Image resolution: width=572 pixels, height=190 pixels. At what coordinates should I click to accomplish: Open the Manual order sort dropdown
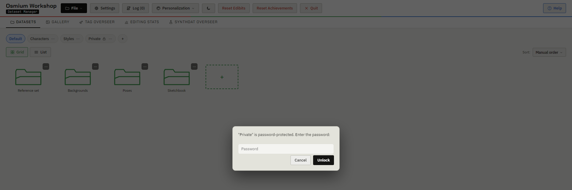pos(549,52)
